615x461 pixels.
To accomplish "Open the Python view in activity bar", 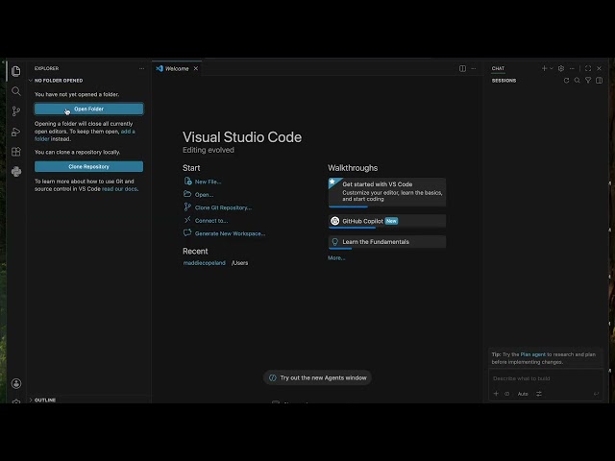I will tap(16, 172).
